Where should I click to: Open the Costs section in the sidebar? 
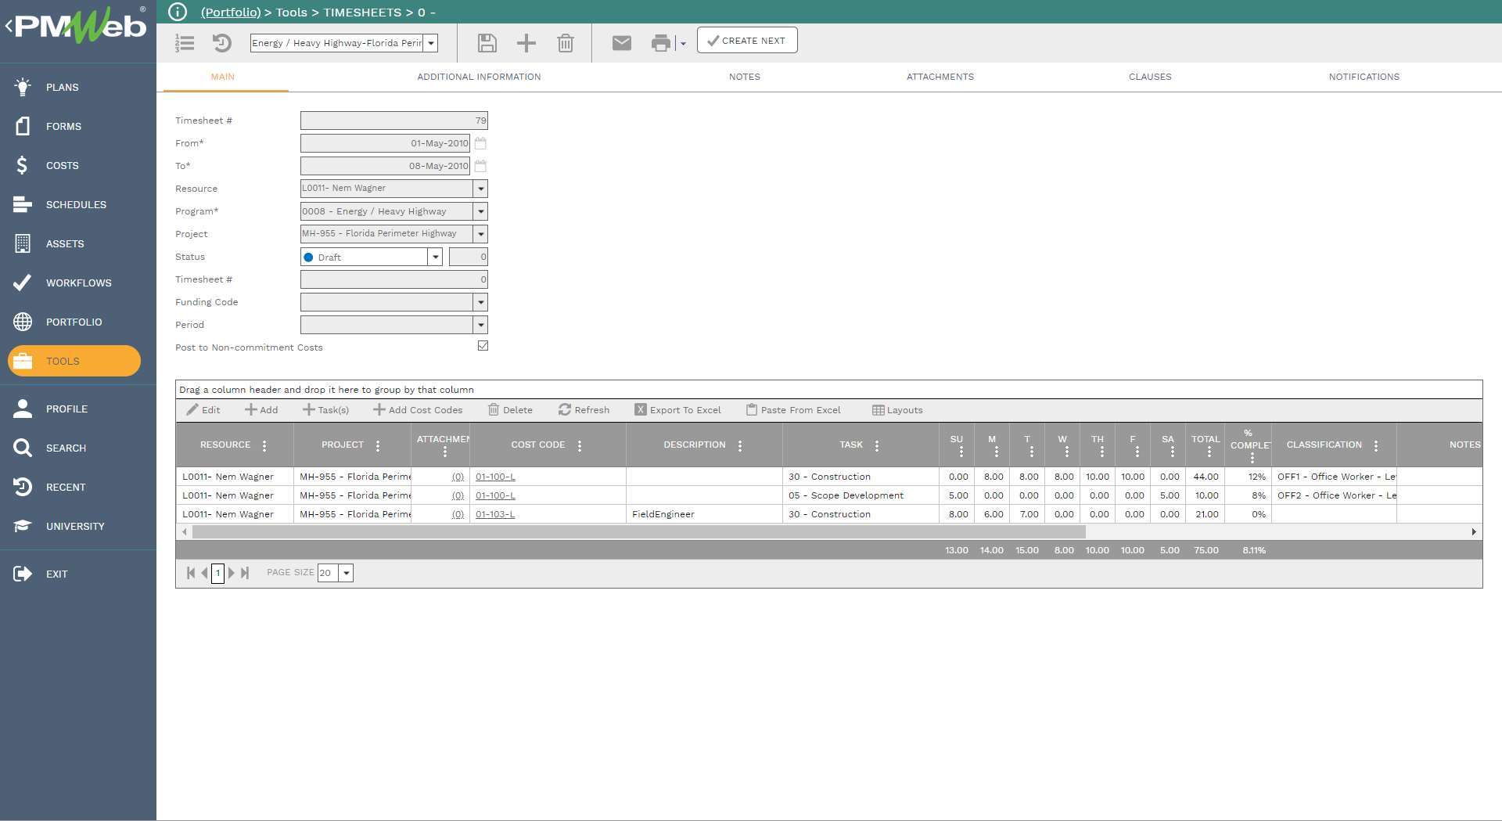pos(62,165)
